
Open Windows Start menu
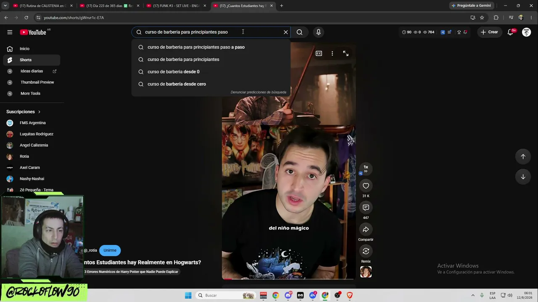pos(188,295)
